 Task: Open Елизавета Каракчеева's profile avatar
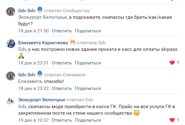point(11,44)
